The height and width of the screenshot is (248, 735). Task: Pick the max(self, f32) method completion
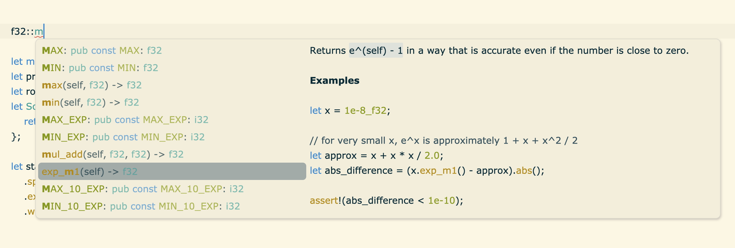tap(92, 85)
